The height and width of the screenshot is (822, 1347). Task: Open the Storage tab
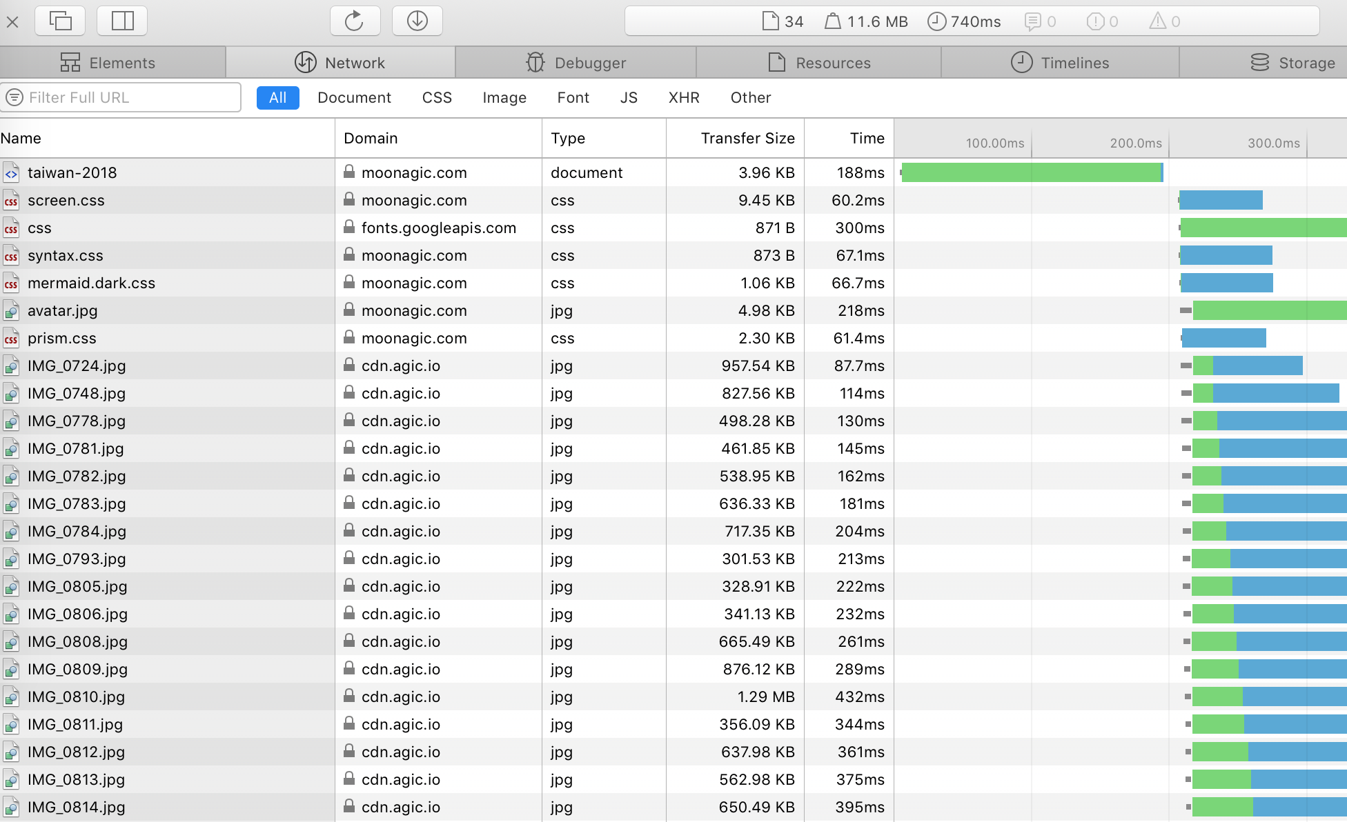[x=1292, y=63]
